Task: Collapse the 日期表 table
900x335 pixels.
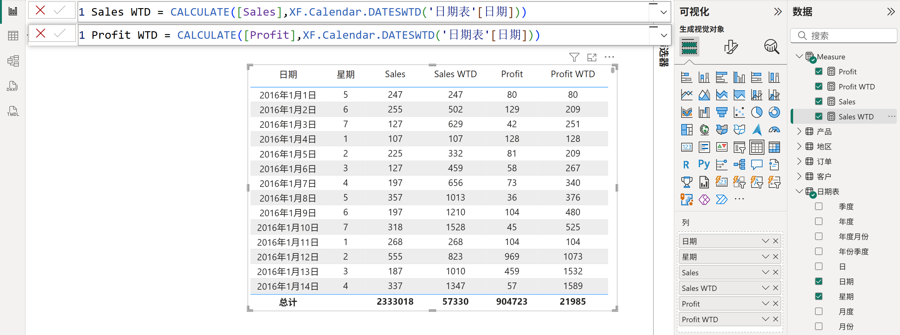Action: point(799,192)
